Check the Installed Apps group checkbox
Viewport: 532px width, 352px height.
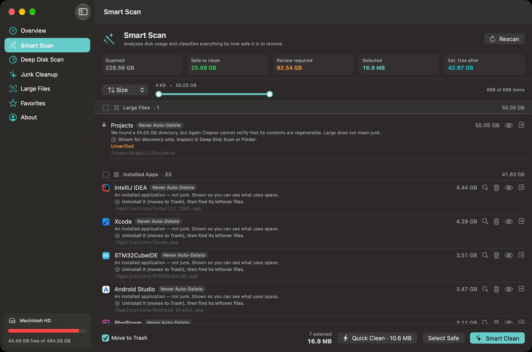[106, 175]
